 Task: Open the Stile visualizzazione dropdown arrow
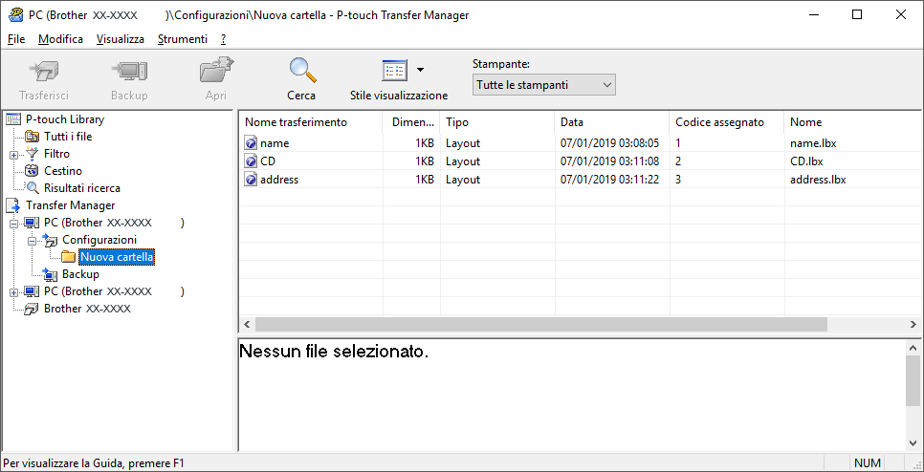[x=420, y=70]
